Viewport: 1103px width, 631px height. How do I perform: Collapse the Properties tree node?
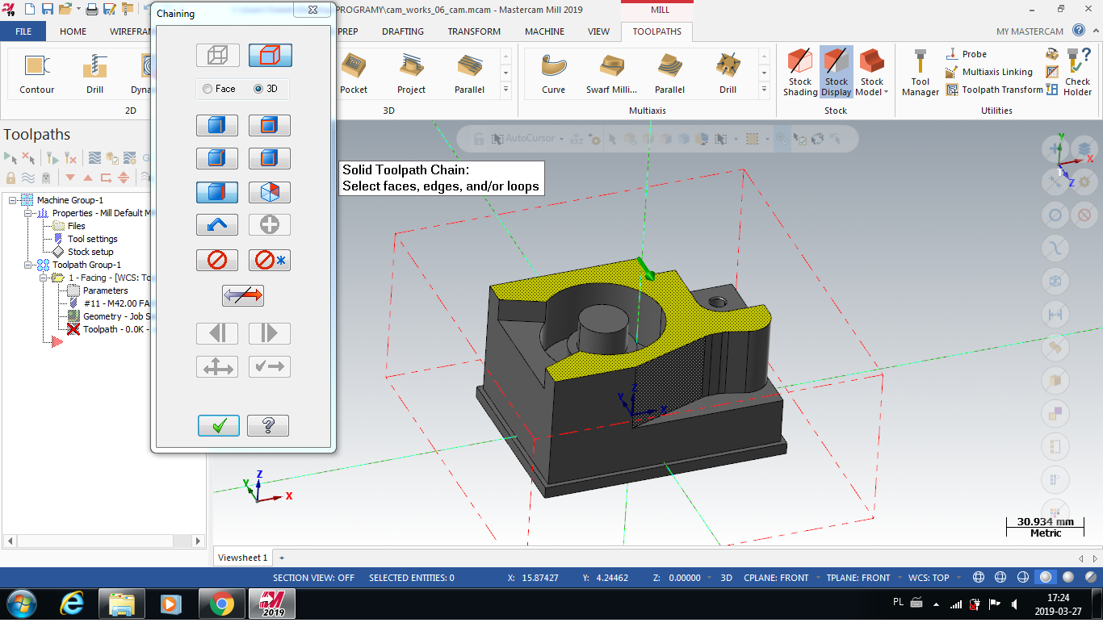coord(28,213)
